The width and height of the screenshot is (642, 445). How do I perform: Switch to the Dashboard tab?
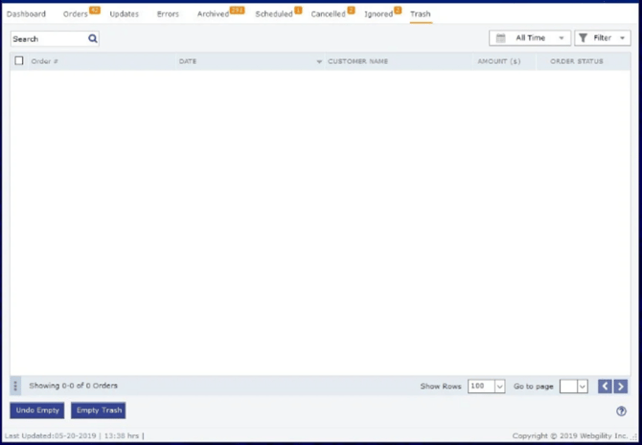[x=26, y=14]
